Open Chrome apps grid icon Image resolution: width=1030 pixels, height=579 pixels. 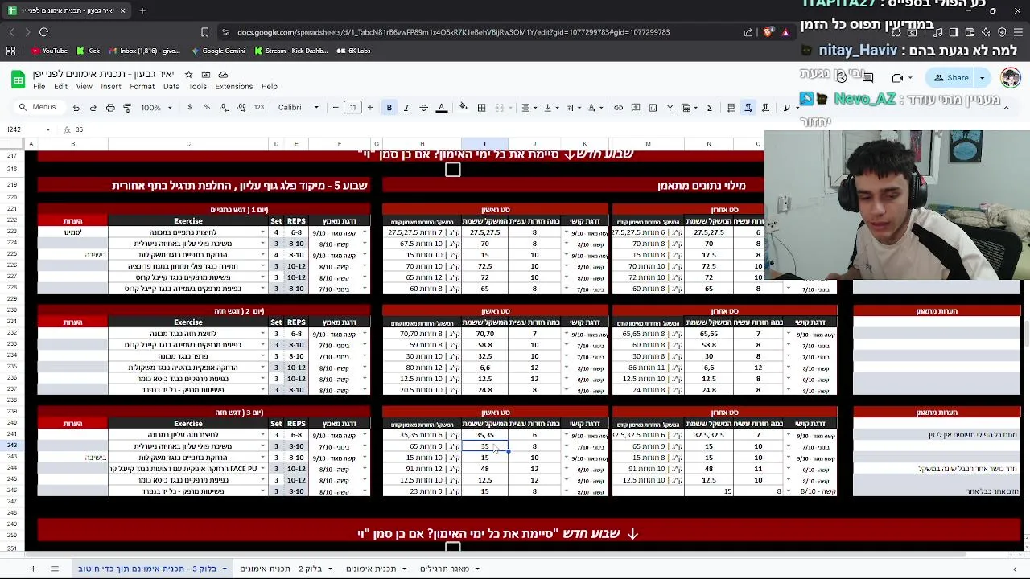[x=10, y=51]
